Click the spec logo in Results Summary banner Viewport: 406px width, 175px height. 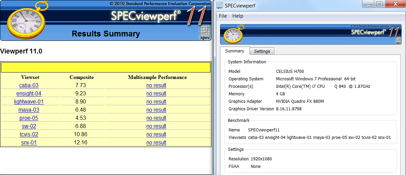pyautogui.click(x=205, y=33)
